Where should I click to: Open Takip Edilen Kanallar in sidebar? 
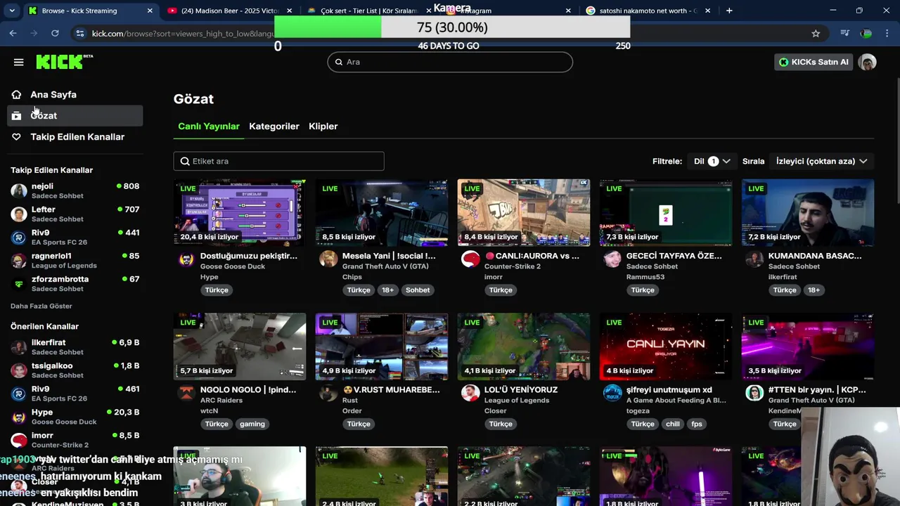click(75, 136)
